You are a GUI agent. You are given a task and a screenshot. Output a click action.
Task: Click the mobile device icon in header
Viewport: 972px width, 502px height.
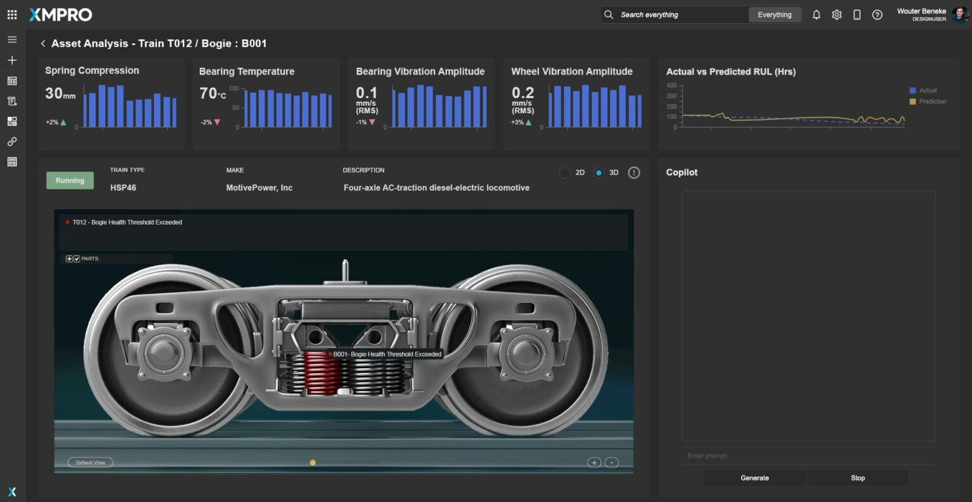click(x=857, y=15)
